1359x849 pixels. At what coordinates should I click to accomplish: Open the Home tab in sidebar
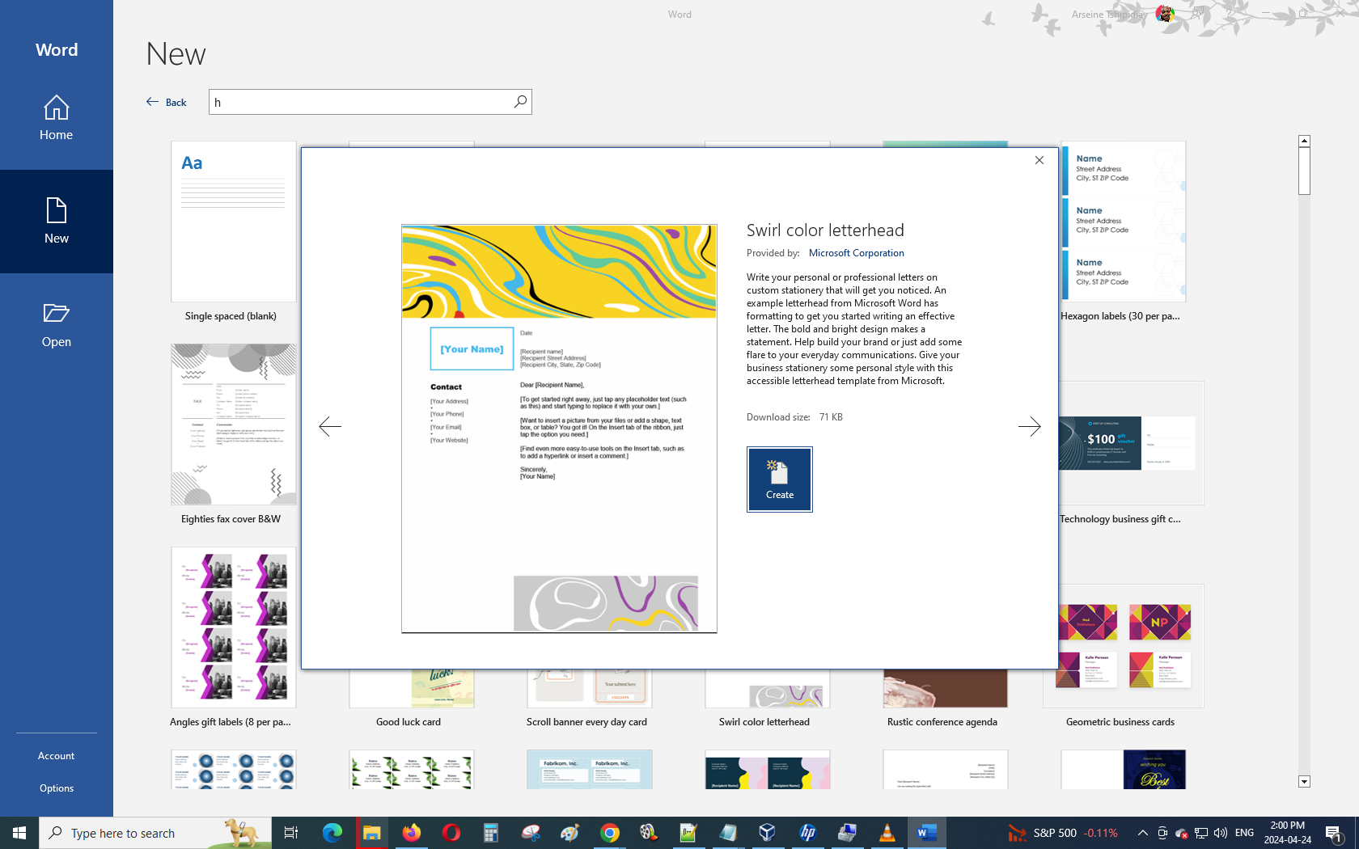[x=56, y=118]
